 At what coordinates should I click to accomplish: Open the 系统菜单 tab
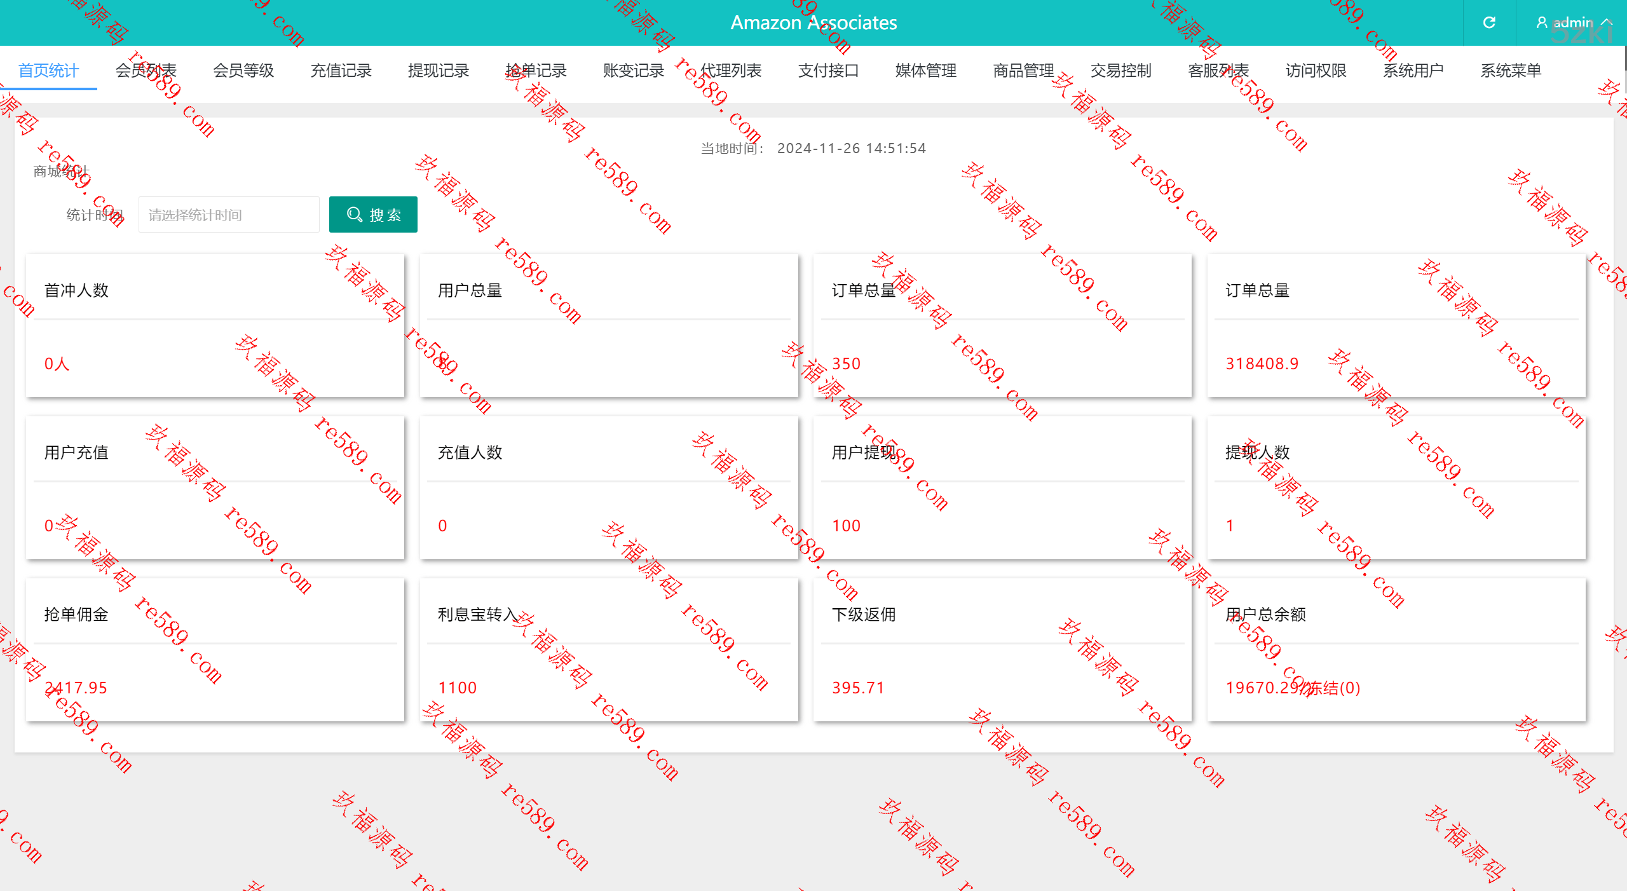pyautogui.click(x=1511, y=71)
